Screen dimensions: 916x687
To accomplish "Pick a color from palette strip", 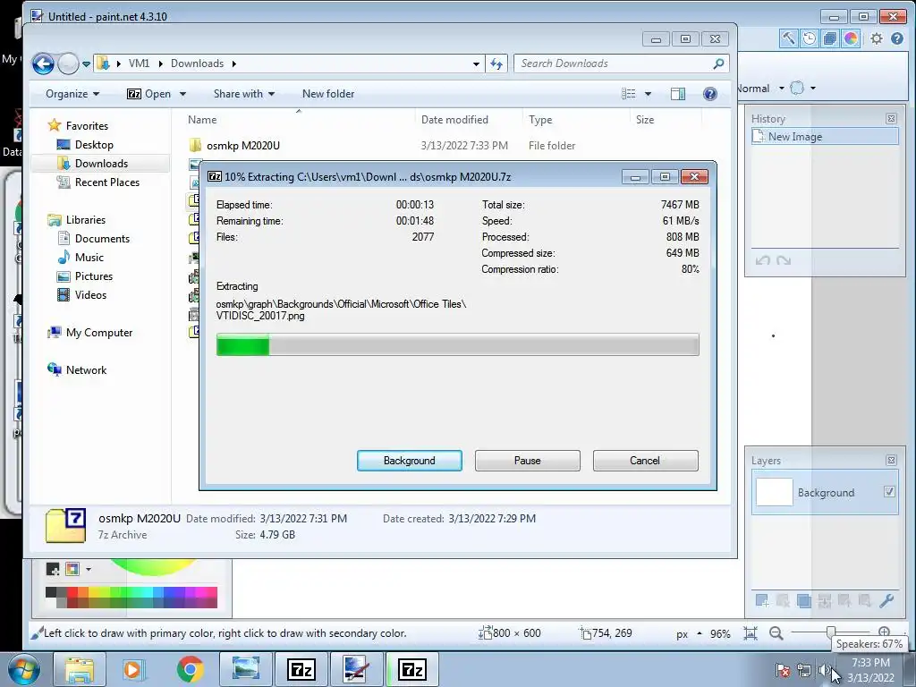I will pos(131,598).
